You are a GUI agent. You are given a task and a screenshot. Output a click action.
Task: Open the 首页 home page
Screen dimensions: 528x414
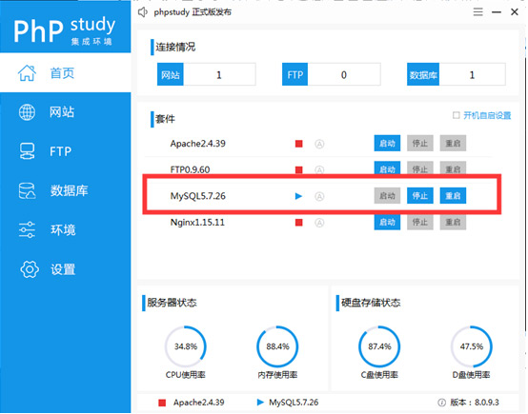(x=66, y=72)
